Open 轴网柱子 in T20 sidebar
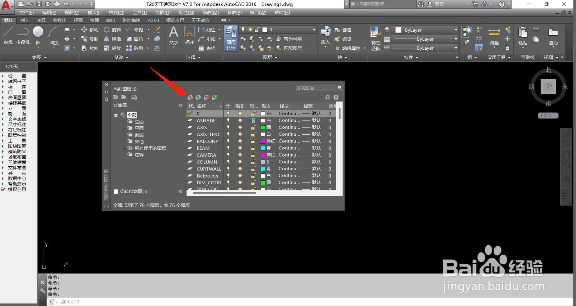Viewport: 576px width, 306px height. (17, 81)
